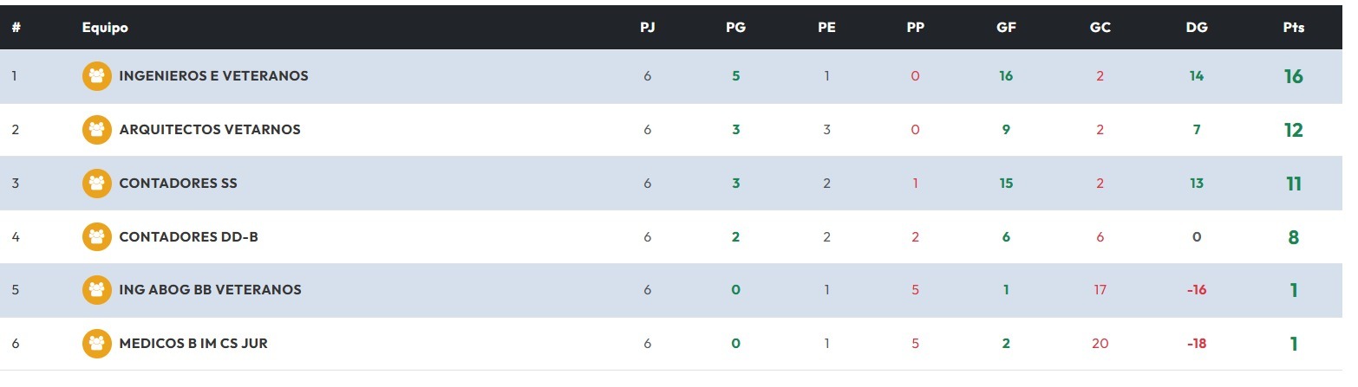Click the 16 points value for INGENIEROS

1293,76
